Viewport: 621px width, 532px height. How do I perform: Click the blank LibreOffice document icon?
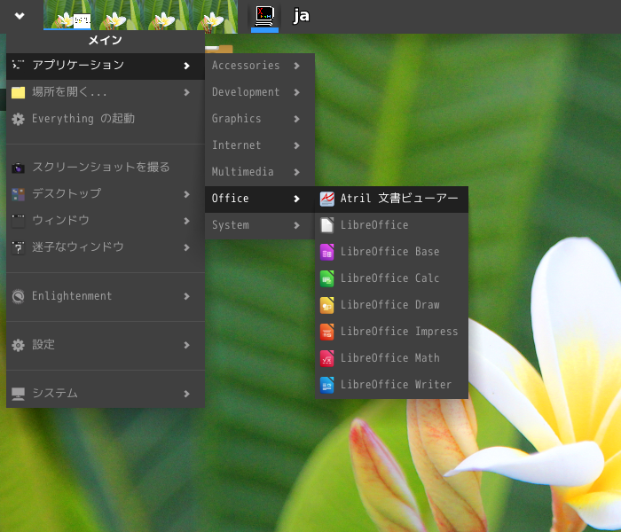[326, 225]
